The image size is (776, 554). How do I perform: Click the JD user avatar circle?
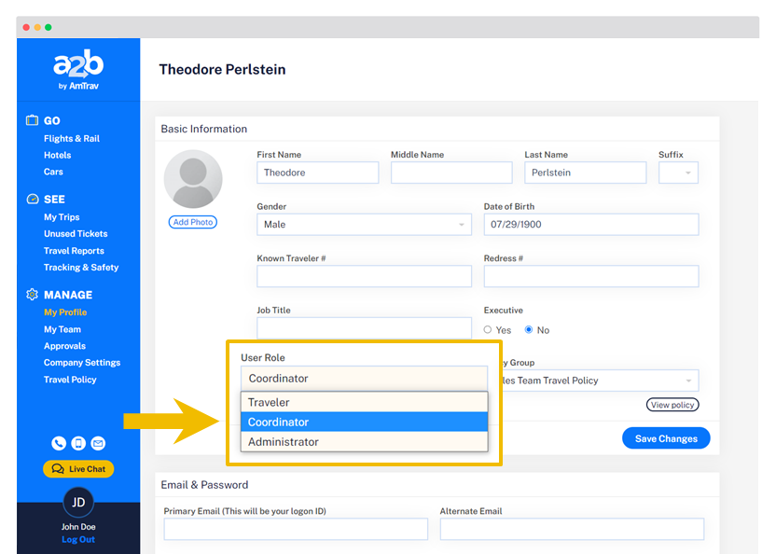tap(78, 502)
